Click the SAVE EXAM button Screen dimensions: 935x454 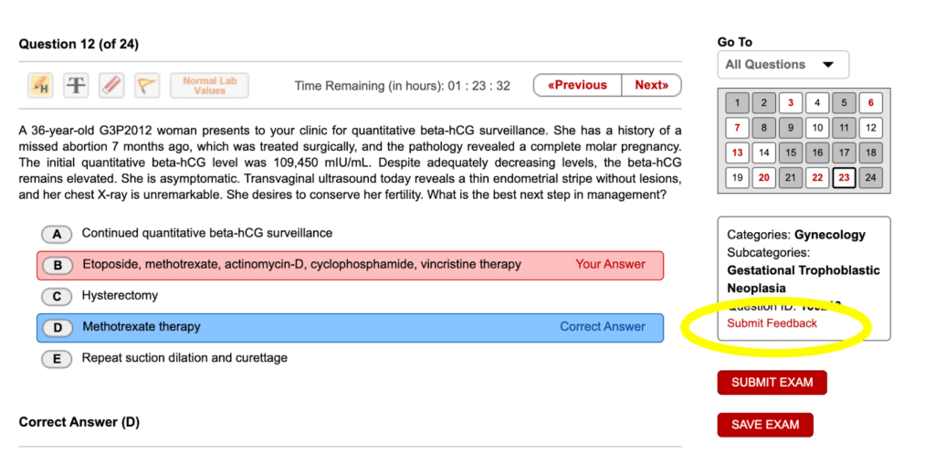(765, 425)
